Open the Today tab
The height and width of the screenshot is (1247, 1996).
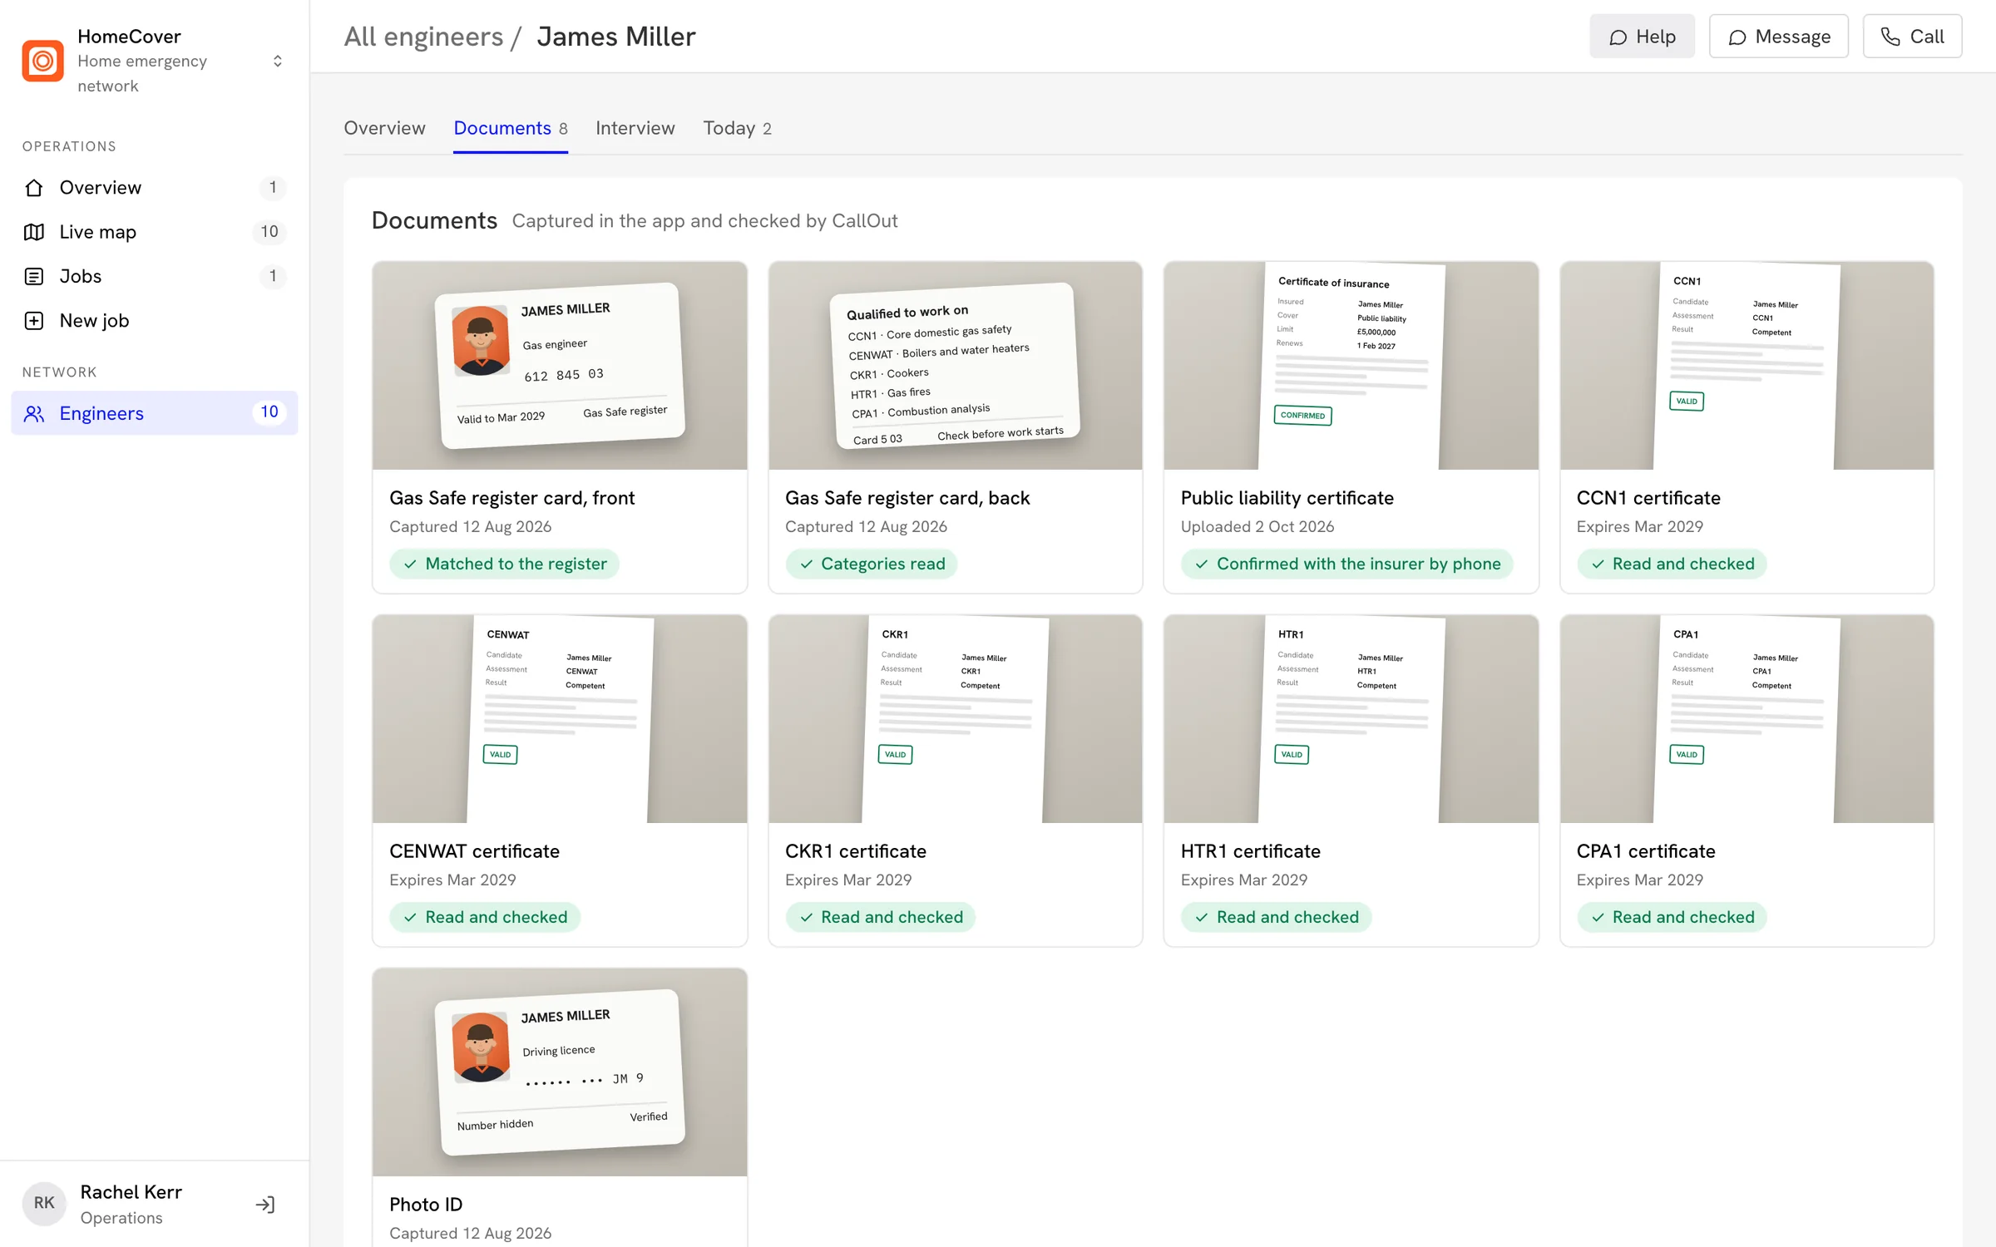point(738,128)
